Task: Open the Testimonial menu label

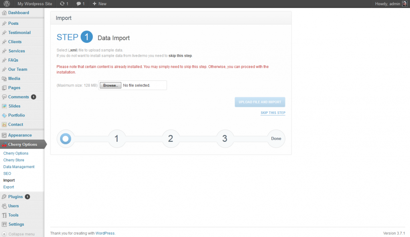Action: [x=19, y=32]
